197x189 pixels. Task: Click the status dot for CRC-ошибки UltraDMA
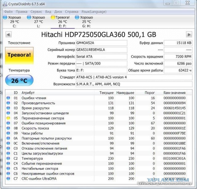click(8, 178)
